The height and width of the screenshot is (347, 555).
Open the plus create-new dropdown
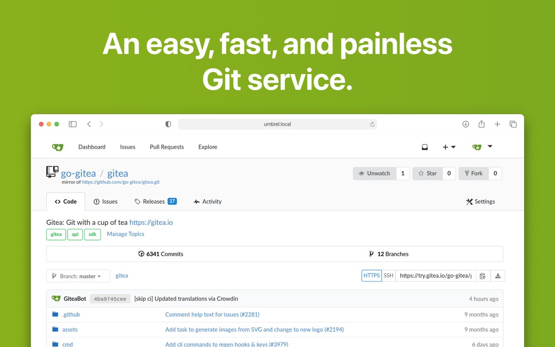click(x=449, y=147)
